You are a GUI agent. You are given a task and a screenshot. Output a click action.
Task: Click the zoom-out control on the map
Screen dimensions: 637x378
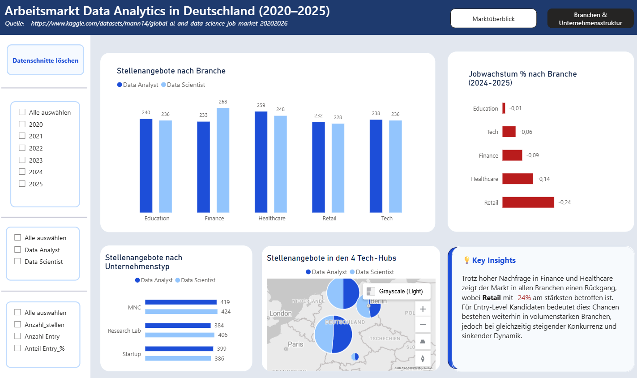pos(423,324)
